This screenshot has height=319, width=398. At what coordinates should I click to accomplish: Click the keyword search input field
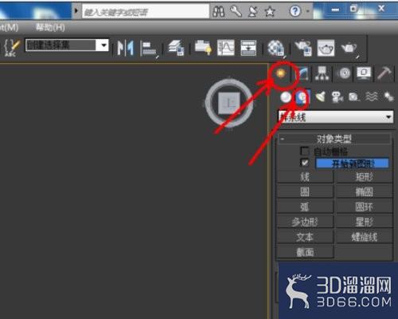coord(146,12)
